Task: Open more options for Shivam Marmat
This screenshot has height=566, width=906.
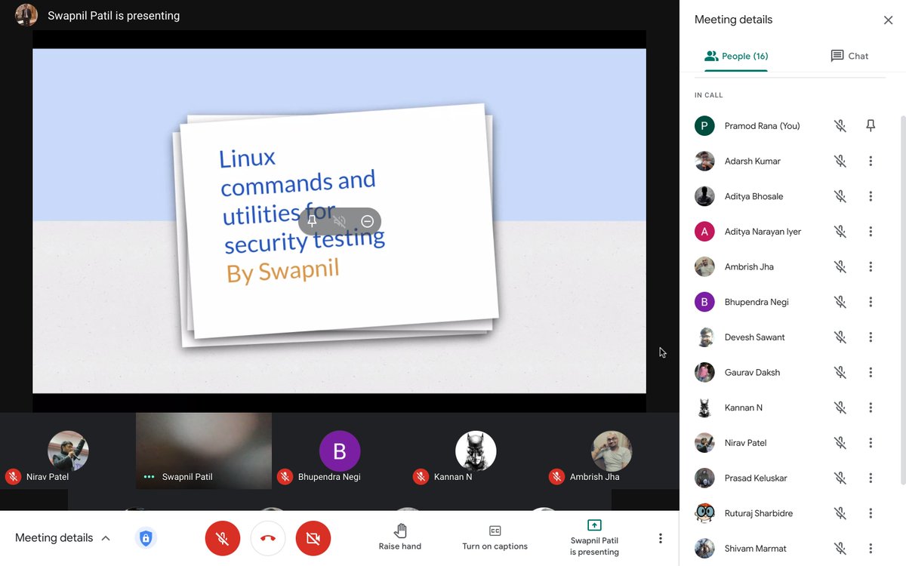Action: click(871, 549)
